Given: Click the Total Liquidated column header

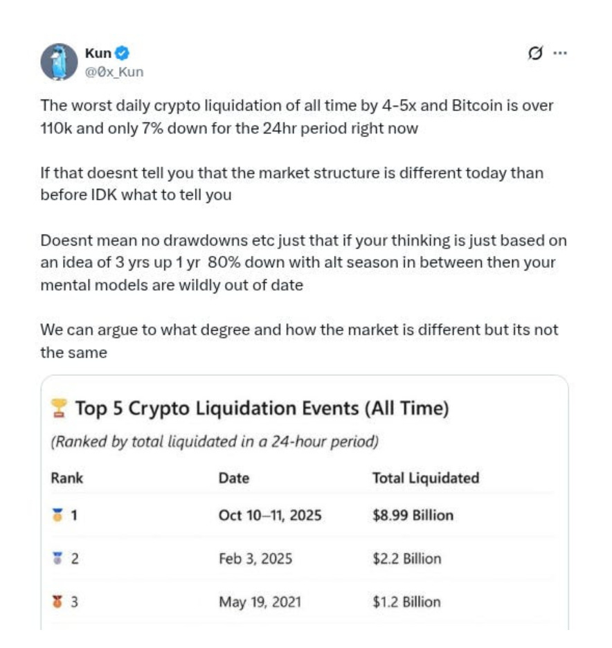Looking at the screenshot, I should (426, 478).
